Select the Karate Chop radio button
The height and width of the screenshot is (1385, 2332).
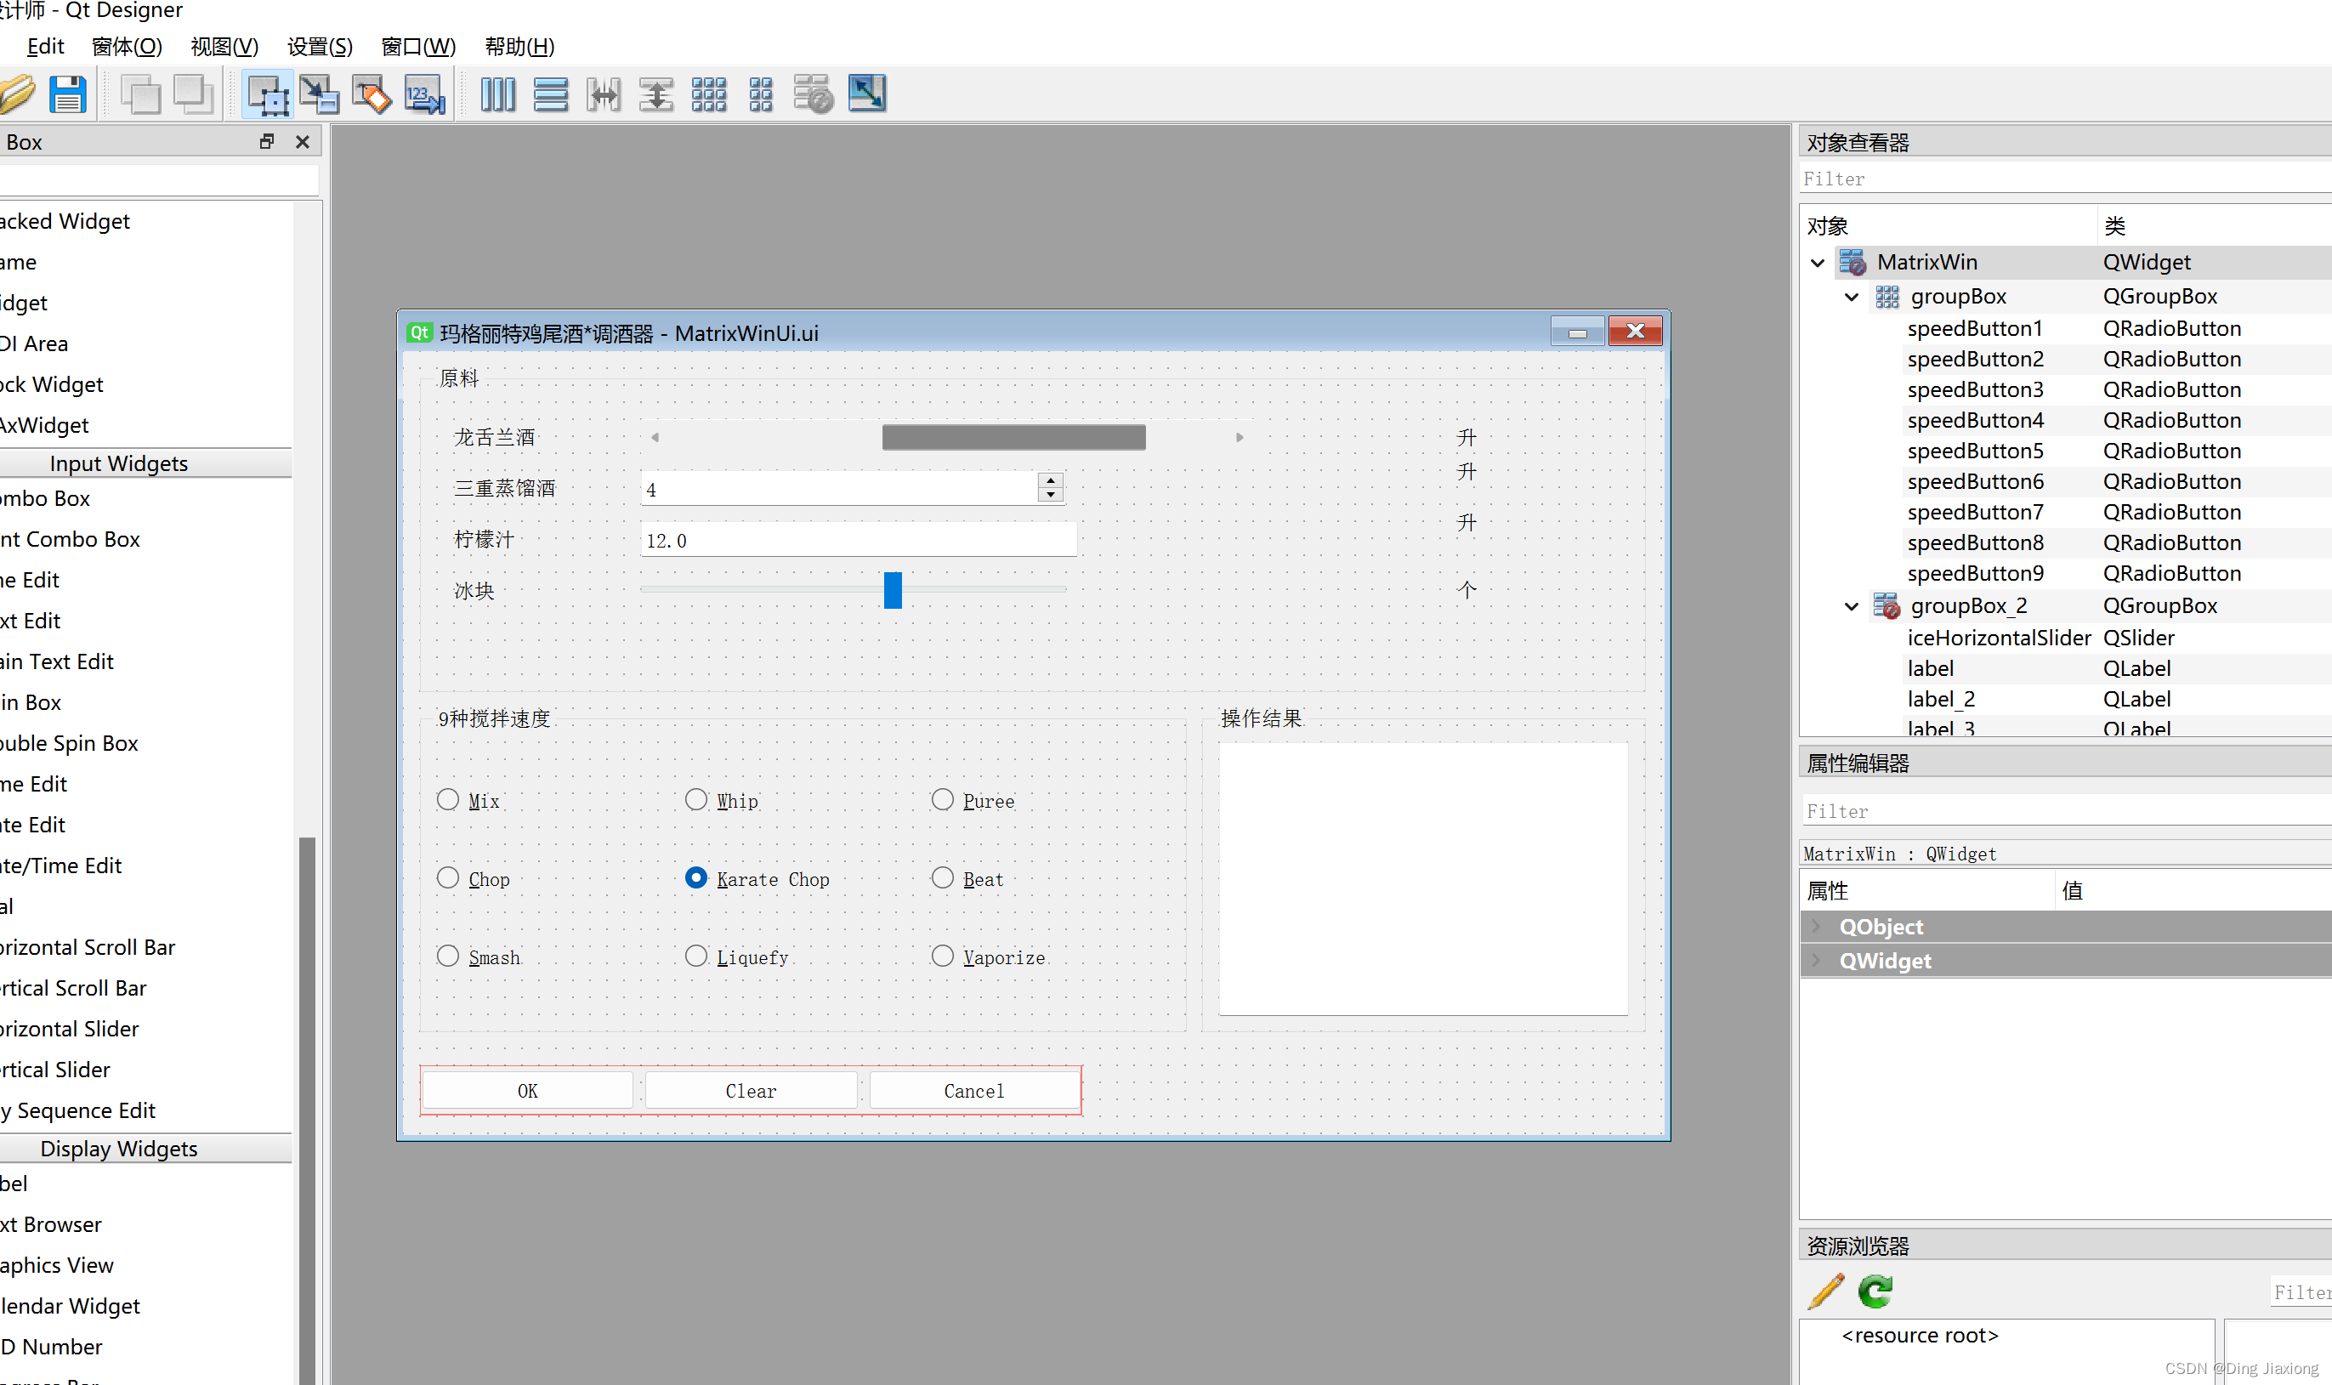pos(694,877)
